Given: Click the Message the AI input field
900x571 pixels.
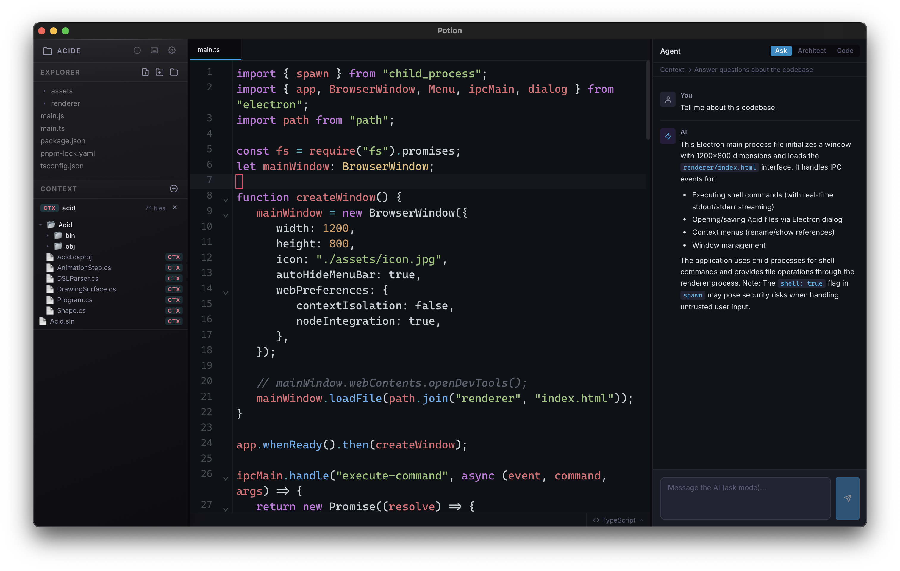Looking at the screenshot, I should coord(745,498).
